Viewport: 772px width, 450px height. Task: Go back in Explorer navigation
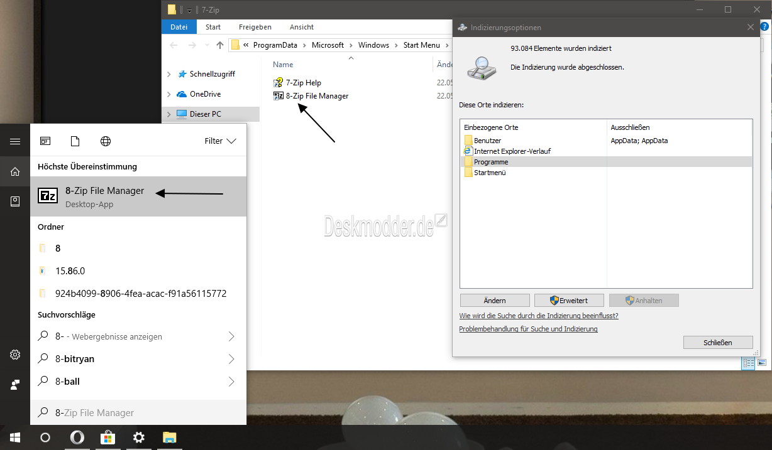click(174, 45)
